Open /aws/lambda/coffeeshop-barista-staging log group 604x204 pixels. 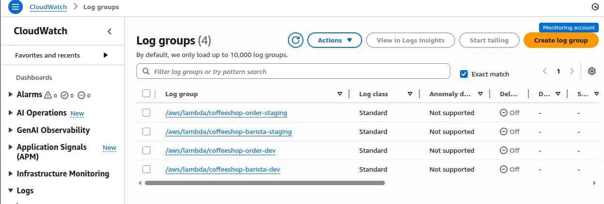point(228,131)
